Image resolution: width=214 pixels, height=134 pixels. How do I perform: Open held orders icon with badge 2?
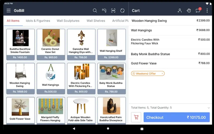(x=198, y=10)
